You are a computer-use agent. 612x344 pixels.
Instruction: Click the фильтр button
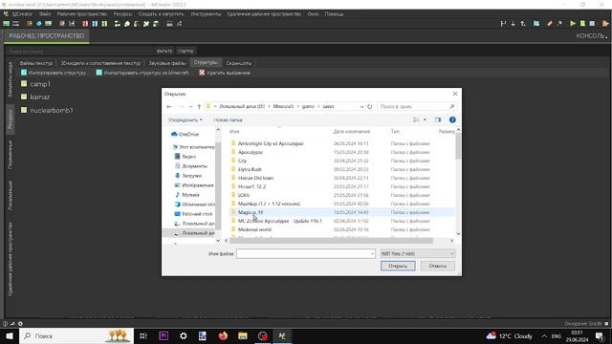pos(164,51)
